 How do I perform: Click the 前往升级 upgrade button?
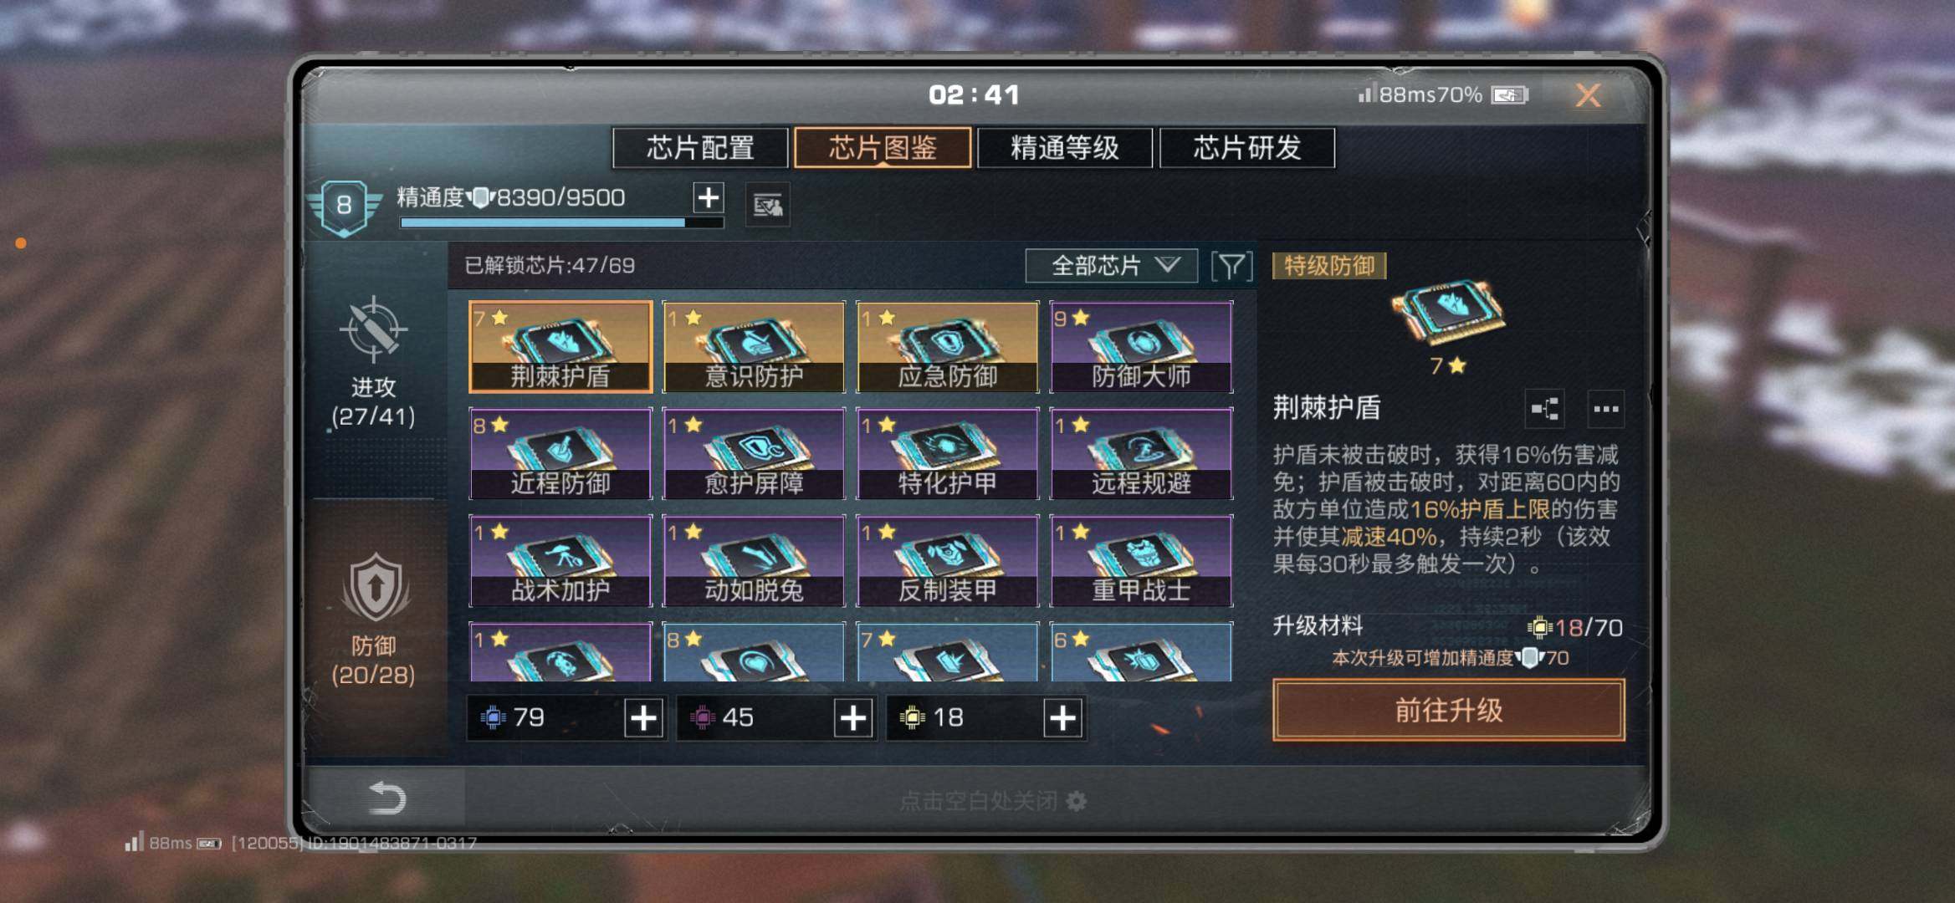click(1449, 710)
